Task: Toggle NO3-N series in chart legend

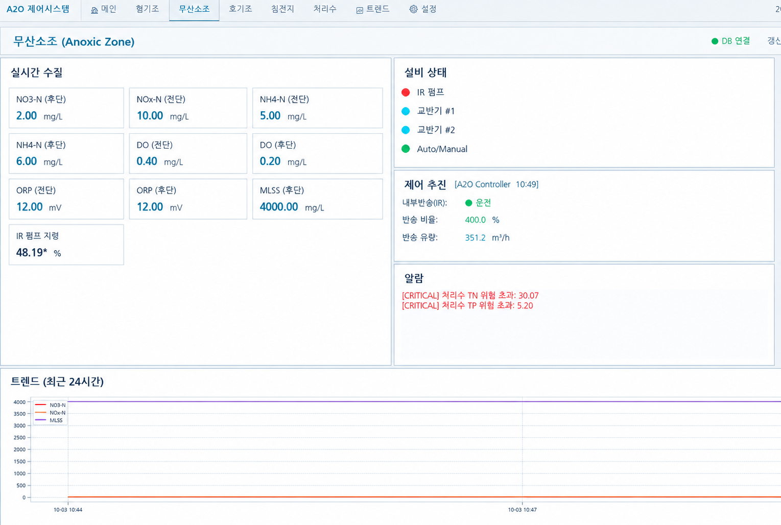Action: tap(50, 405)
